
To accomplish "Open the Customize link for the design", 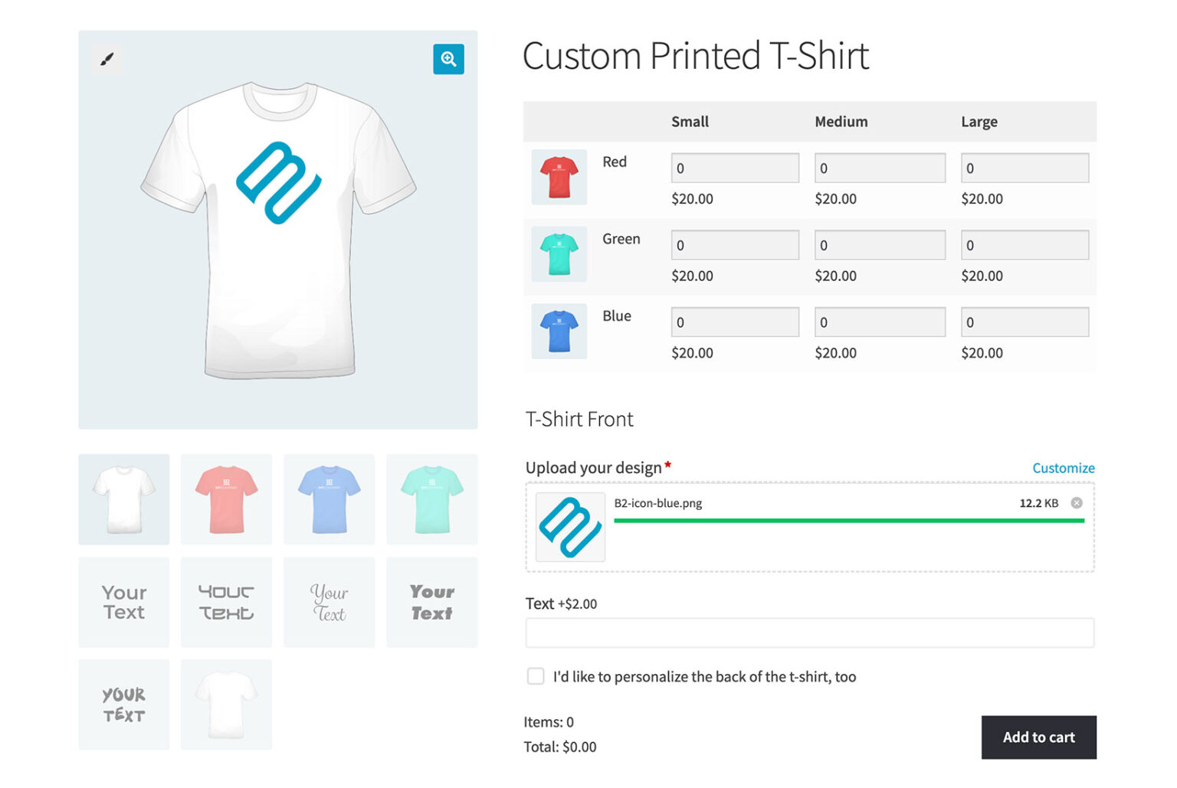I will pos(1063,468).
